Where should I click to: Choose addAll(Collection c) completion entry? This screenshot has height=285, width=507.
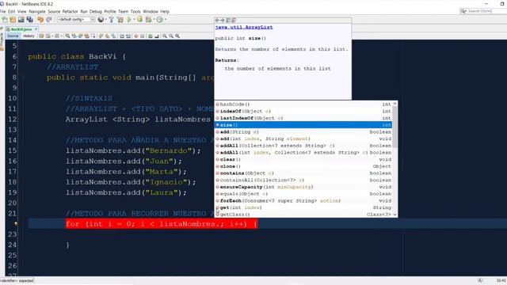tap(303, 146)
